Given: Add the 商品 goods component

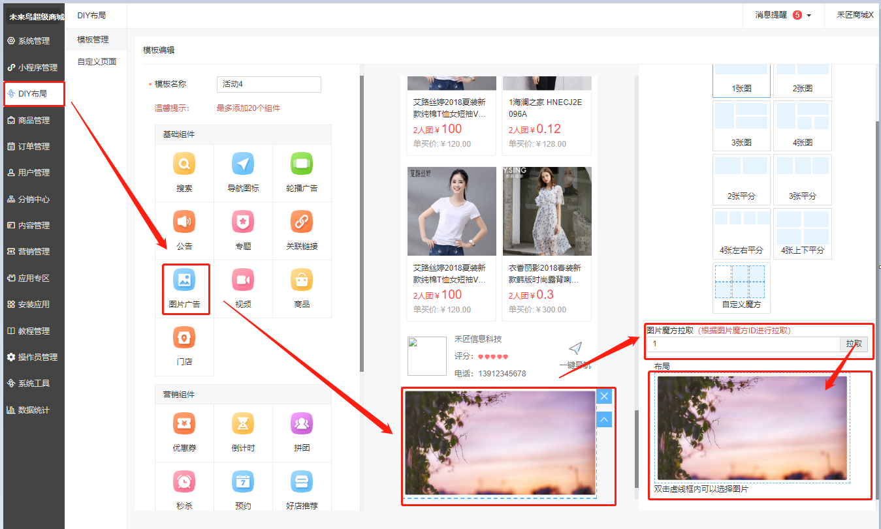Looking at the screenshot, I should [x=302, y=289].
